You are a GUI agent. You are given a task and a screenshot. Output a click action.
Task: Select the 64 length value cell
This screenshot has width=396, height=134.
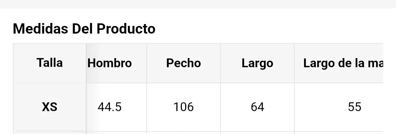pyautogui.click(x=257, y=107)
